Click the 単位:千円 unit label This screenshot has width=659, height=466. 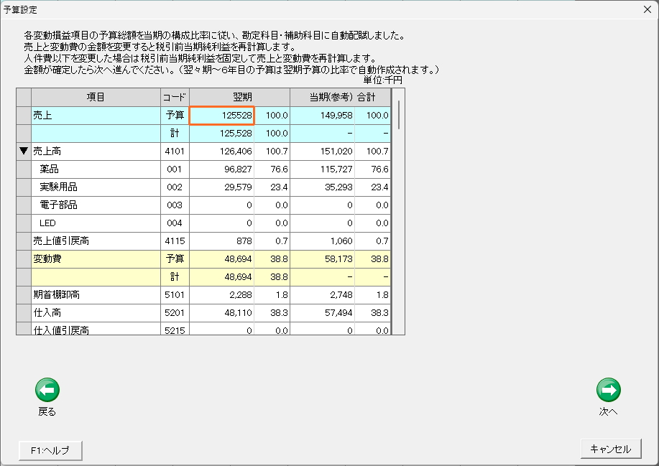(382, 80)
